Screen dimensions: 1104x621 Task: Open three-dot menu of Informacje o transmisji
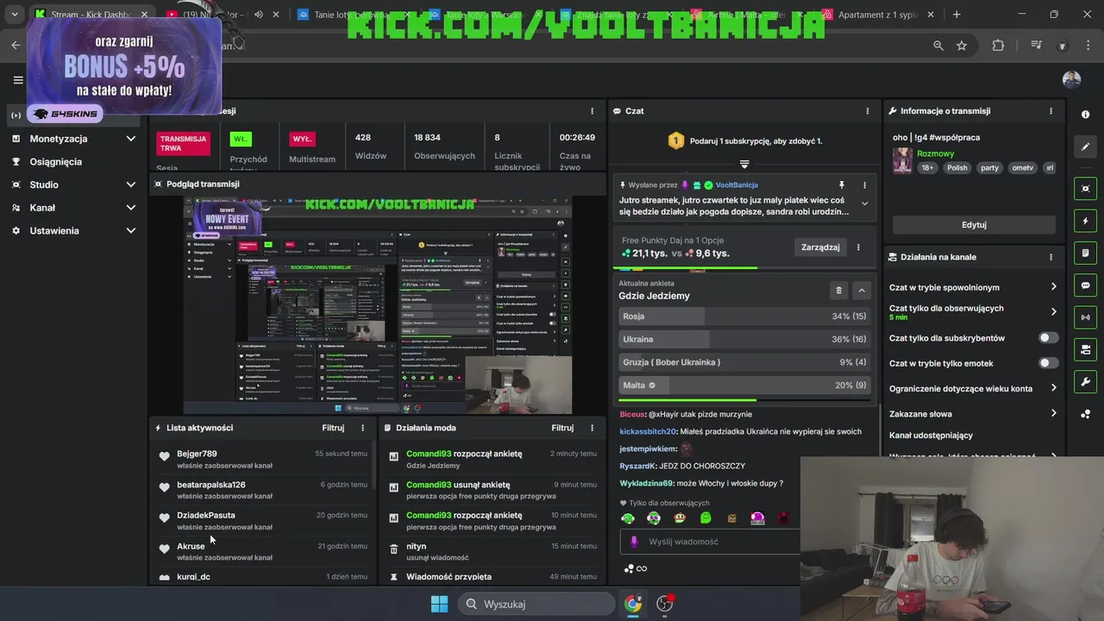1051,110
